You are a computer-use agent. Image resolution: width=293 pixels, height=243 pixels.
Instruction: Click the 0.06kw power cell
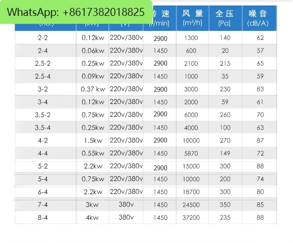click(93, 51)
